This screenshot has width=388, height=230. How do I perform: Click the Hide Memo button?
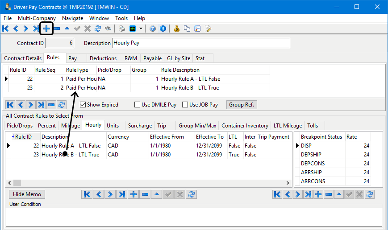27,194
